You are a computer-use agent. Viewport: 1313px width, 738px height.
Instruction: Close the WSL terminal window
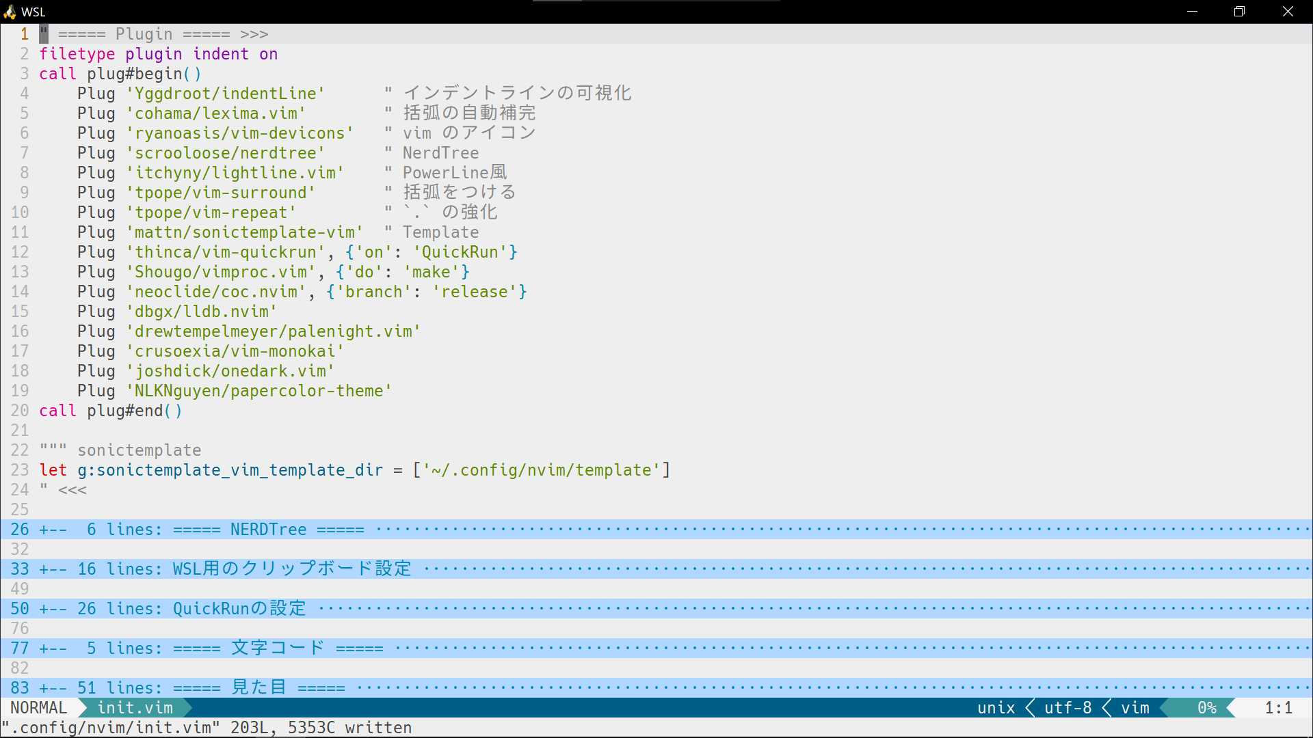click(x=1288, y=12)
